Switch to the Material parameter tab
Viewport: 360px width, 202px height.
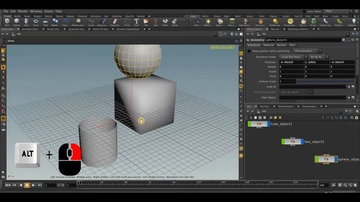pos(268,45)
